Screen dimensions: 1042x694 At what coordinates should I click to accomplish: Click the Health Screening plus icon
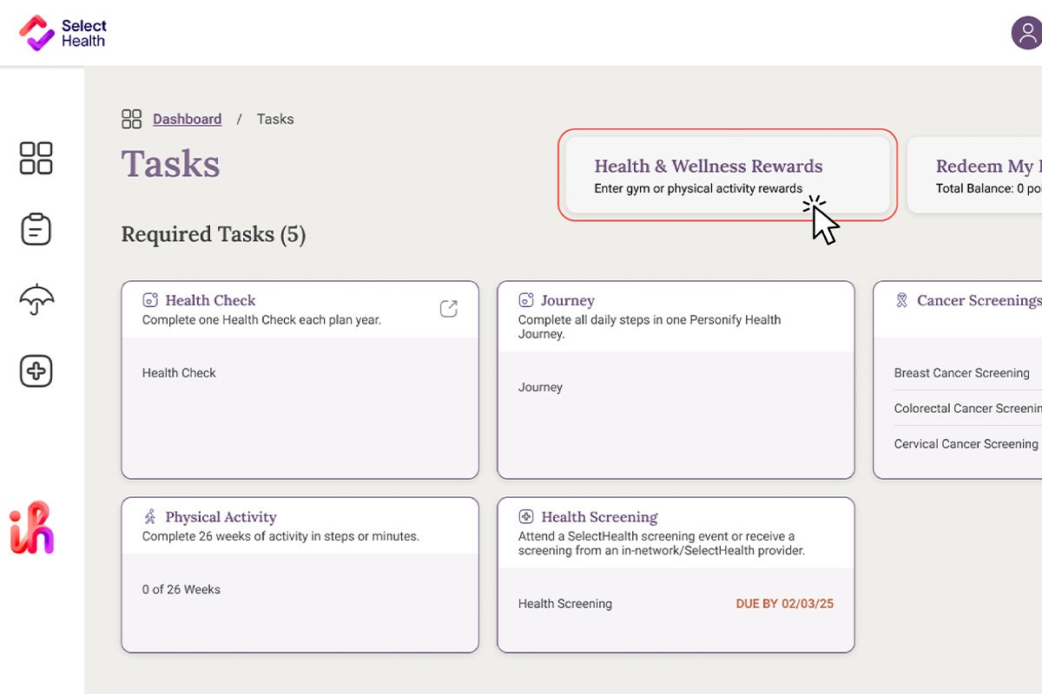526,517
